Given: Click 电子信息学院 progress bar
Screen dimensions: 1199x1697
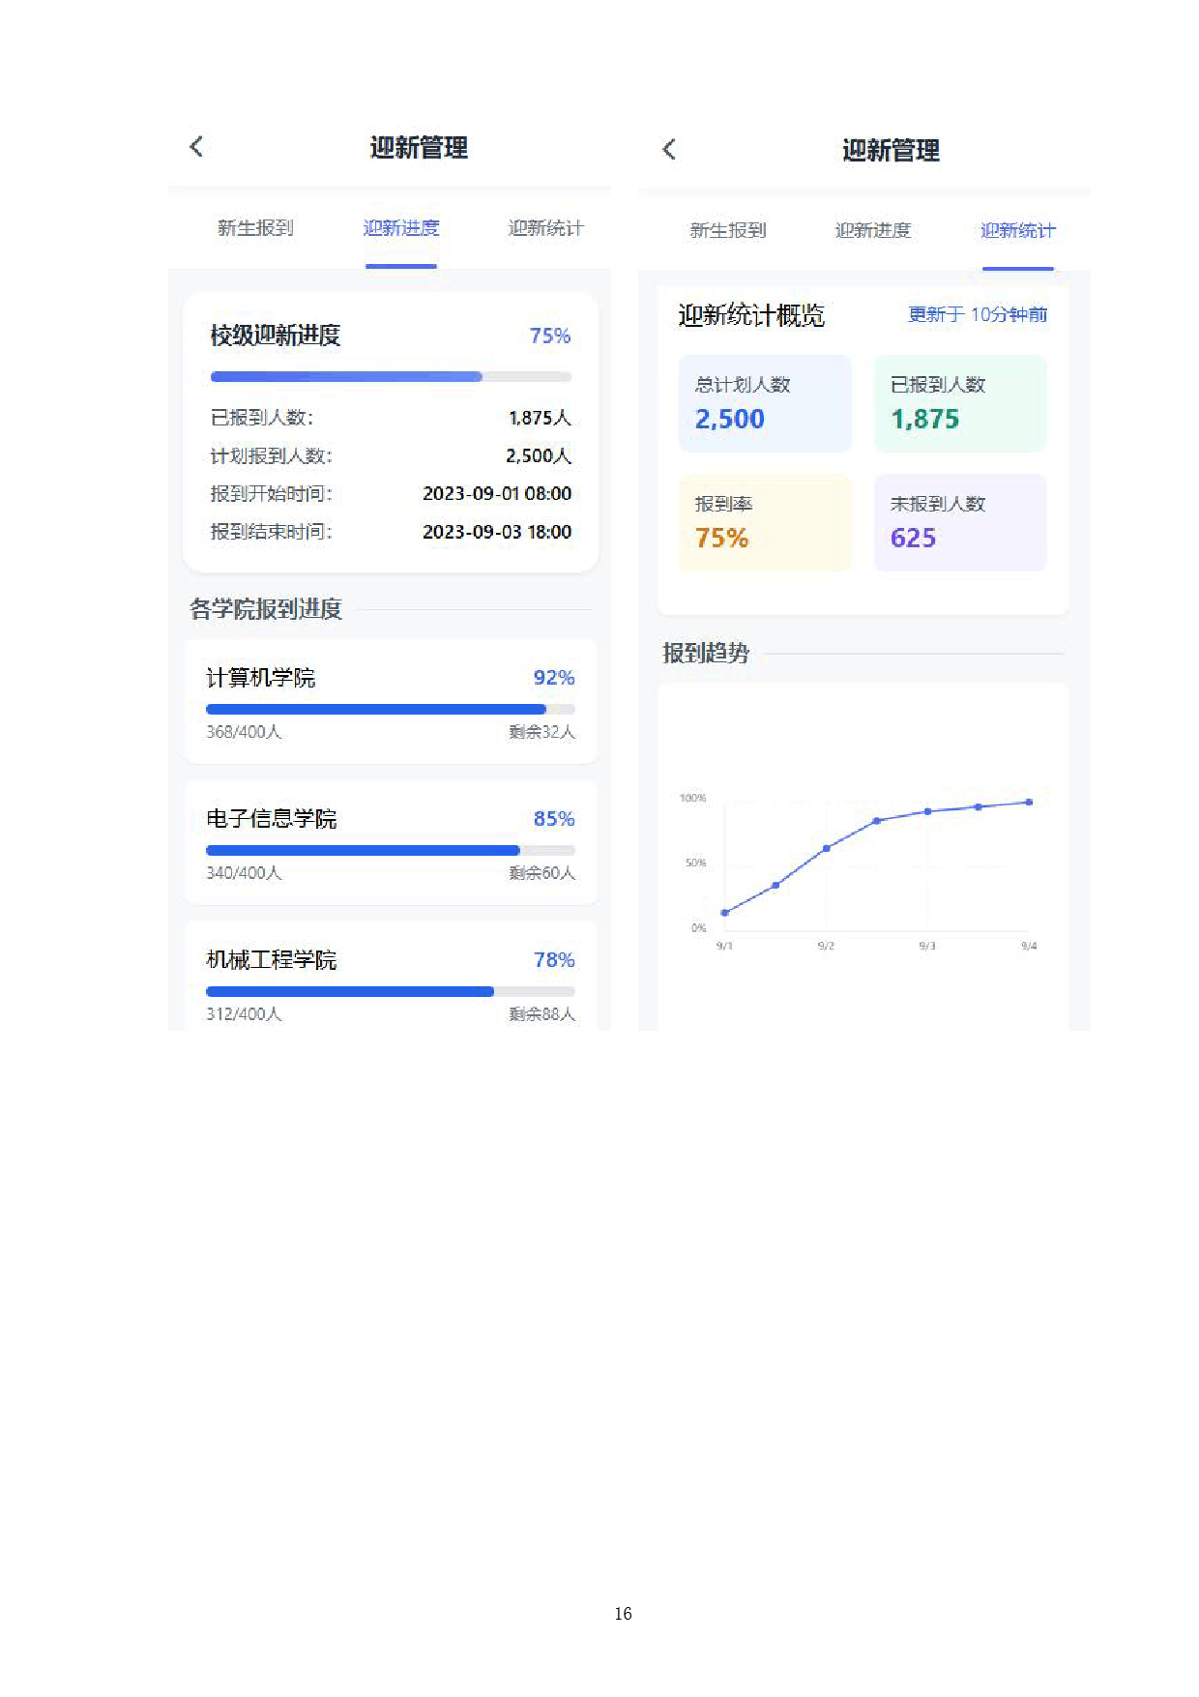Looking at the screenshot, I should point(391,850).
